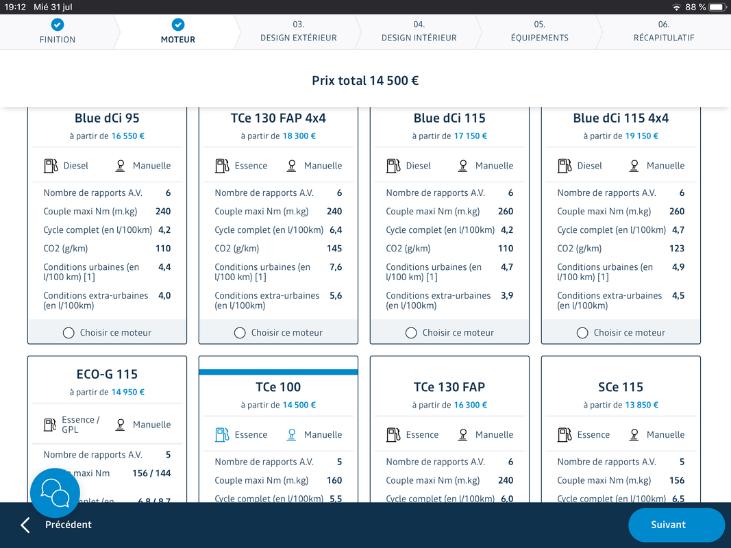The height and width of the screenshot is (548, 731).
Task: Tap the Précédent label
Action: (x=68, y=525)
